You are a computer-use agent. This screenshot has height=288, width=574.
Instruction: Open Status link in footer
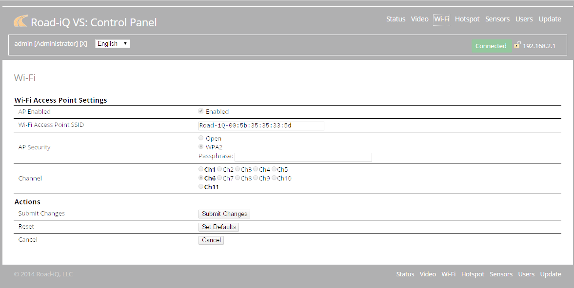pos(405,274)
